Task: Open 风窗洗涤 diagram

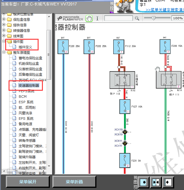Action: [25, 113]
